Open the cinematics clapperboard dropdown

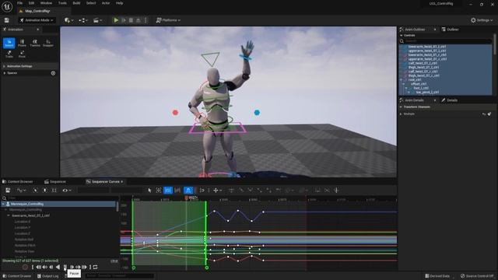coord(97,20)
